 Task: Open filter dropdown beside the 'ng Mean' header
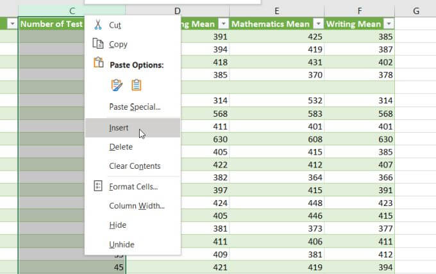click(x=223, y=24)
